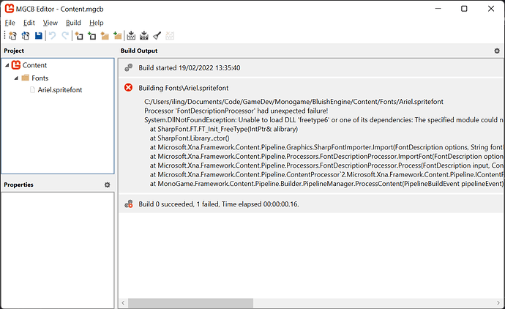Select the Fonts folder in project tree

(x=40, y=78)
